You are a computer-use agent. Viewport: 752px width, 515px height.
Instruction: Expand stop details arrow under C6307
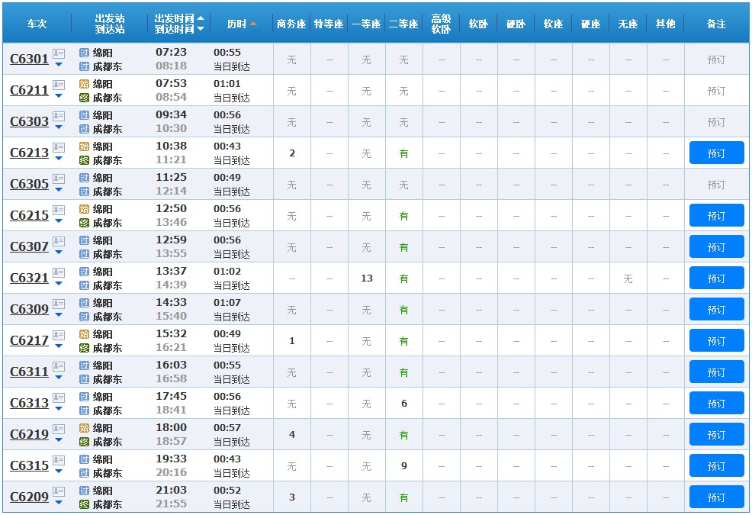[59, 253]
